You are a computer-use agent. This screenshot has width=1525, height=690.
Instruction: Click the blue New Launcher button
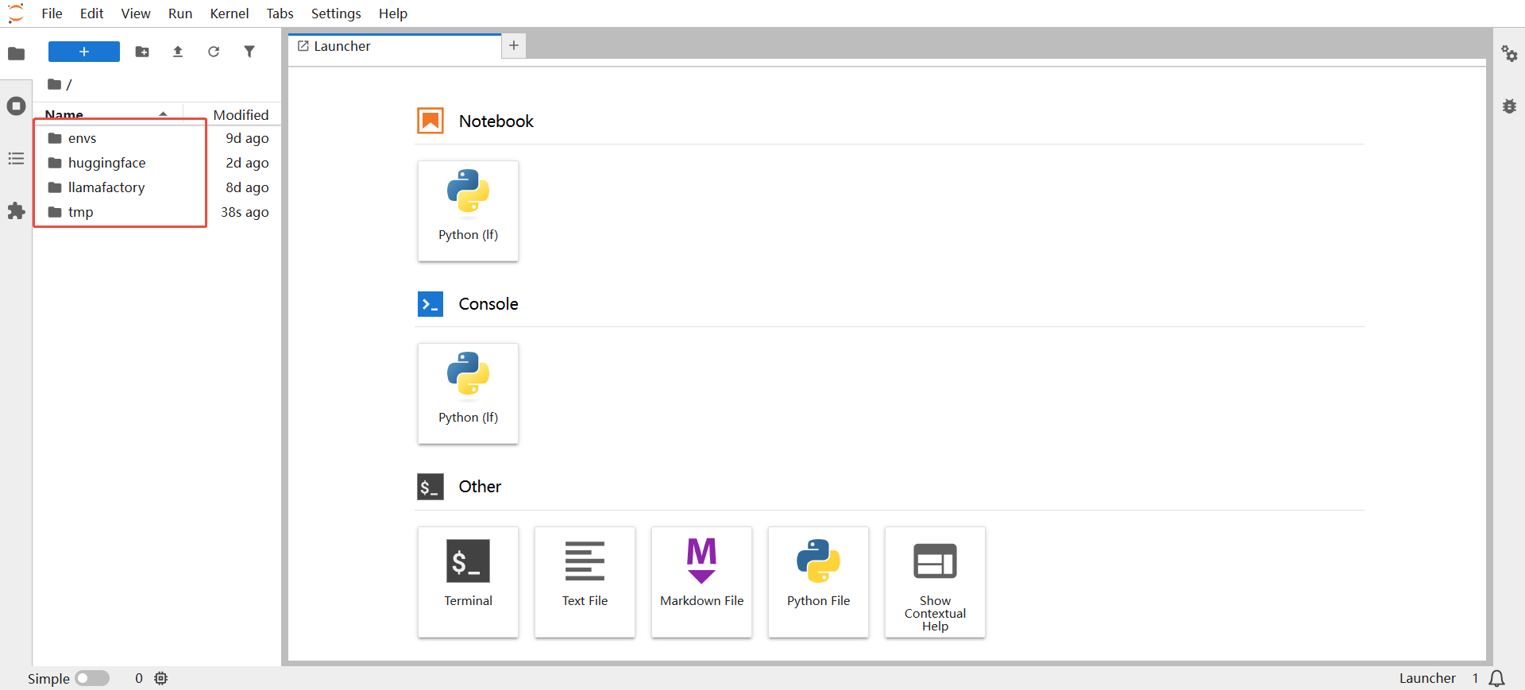(84, 52)
